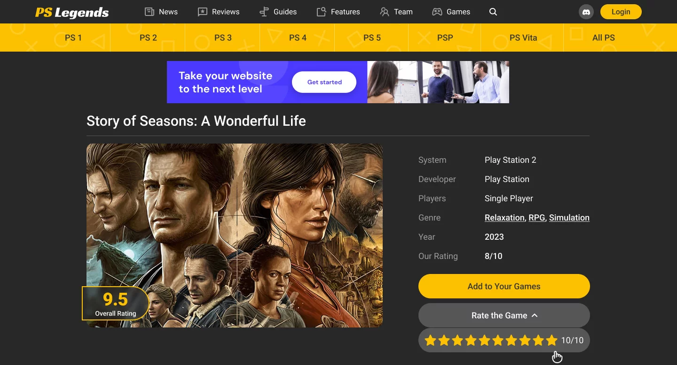Click Get started on the ad banner

pos(324,82)
